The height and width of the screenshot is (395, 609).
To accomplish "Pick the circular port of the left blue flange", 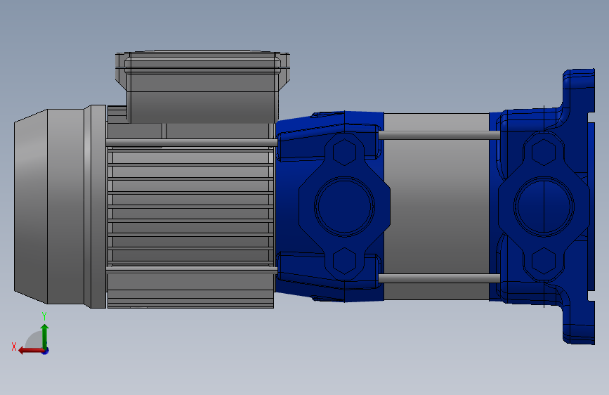I will point(344,207).
